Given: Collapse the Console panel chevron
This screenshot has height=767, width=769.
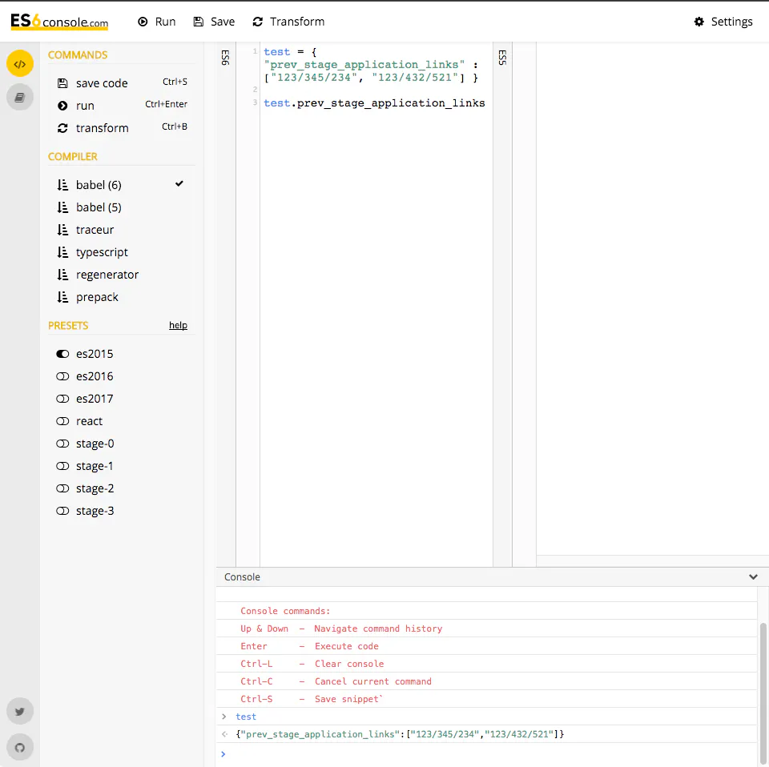Looking at the screenshot, I should coord(753,576).
